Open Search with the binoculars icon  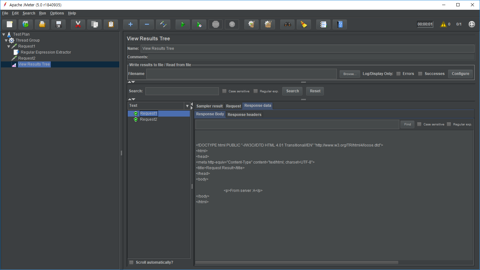coord(288,24)
